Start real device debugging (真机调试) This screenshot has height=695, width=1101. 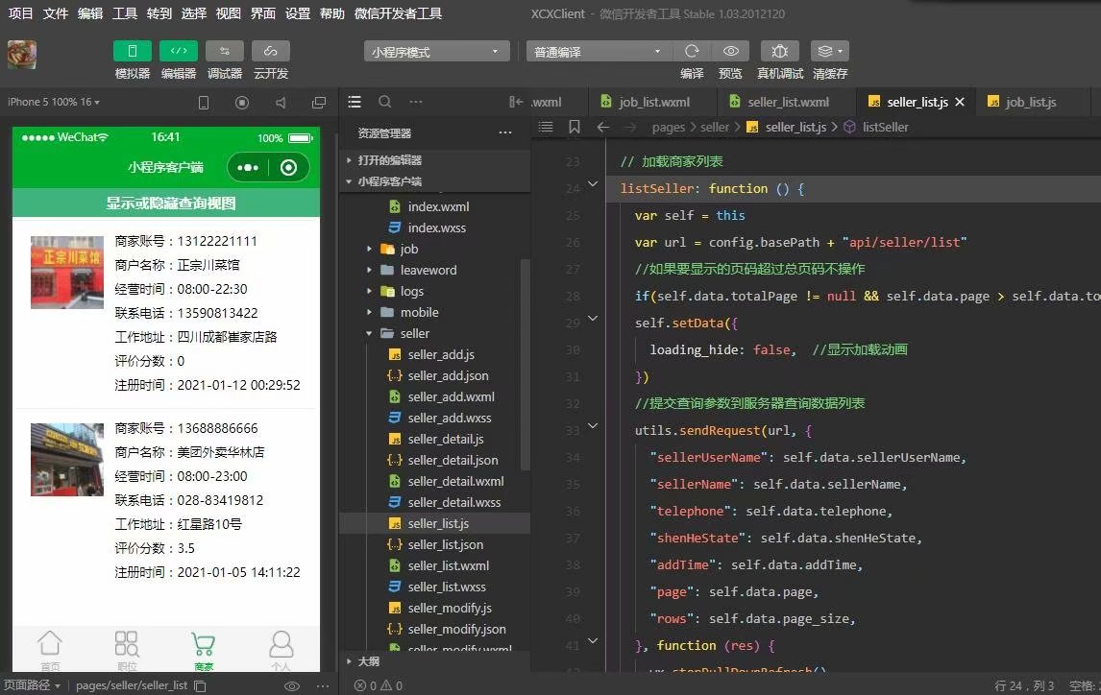(779, 51)
